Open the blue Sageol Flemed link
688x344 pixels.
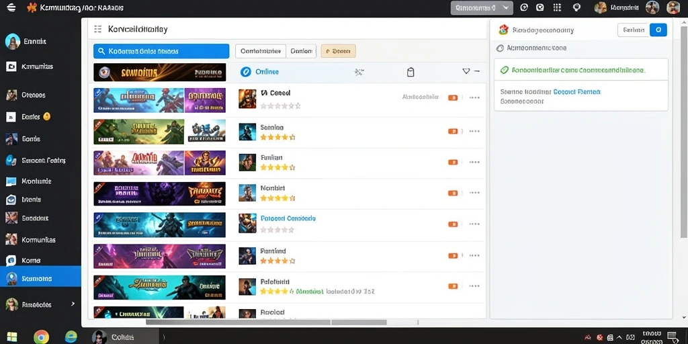[577, 92]
